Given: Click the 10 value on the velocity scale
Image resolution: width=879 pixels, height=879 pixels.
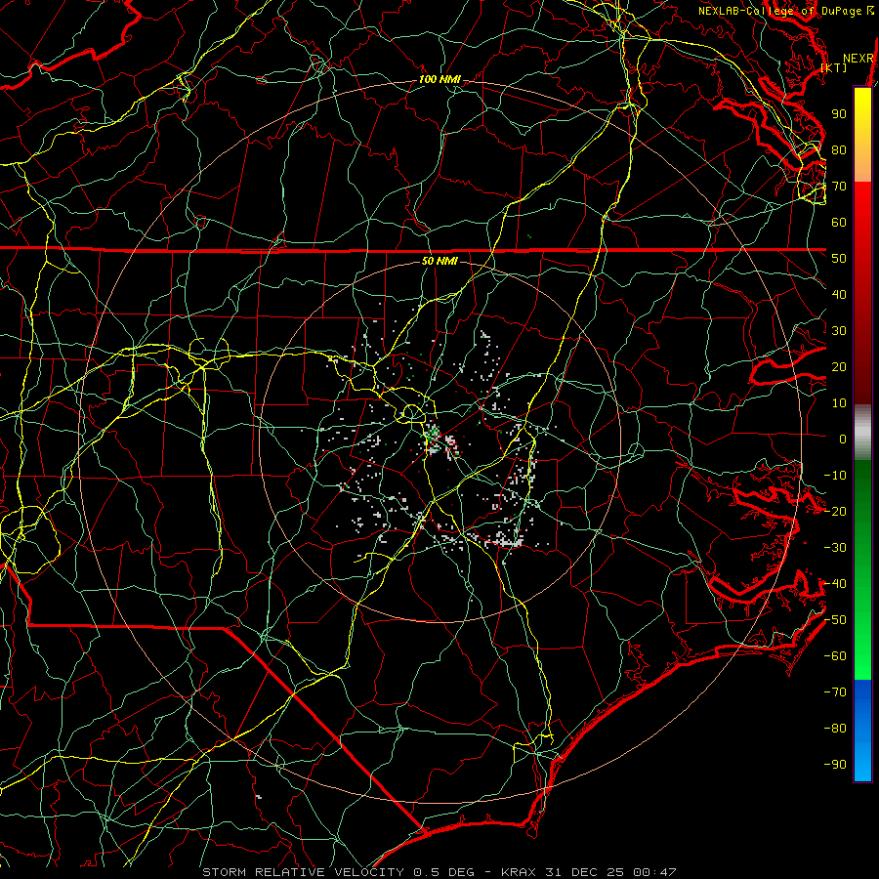Looking at the screenshot, I should (x=839, y=403).
